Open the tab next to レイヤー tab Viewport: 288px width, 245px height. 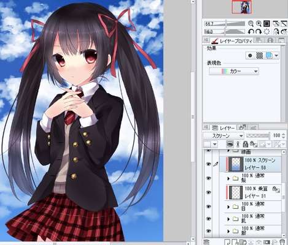click(x=243, y=127)
